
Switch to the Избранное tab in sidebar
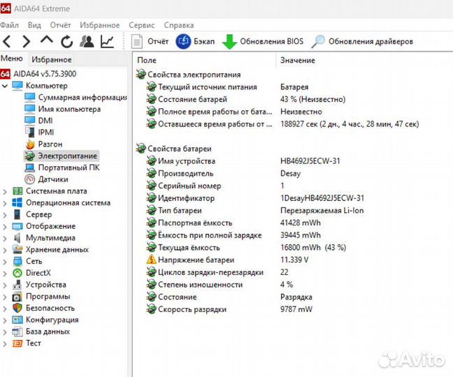click(52, 60)
